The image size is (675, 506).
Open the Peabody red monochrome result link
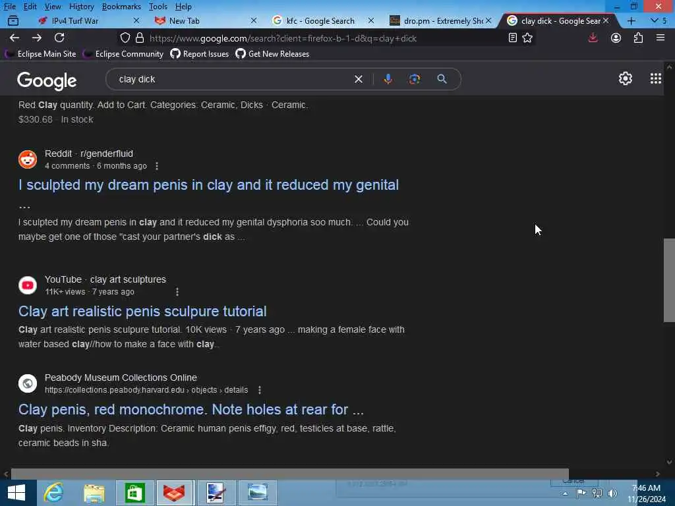pyautogui.click(x=191, y=409)
